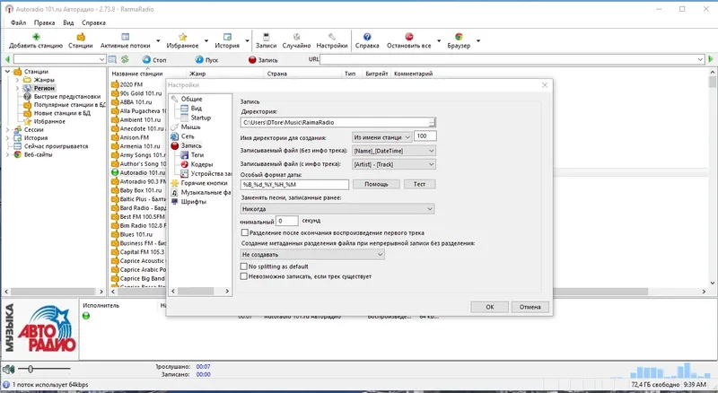718x393 pixels.
Task: Click green back arrow beside station field
Action: coord(7,59)
